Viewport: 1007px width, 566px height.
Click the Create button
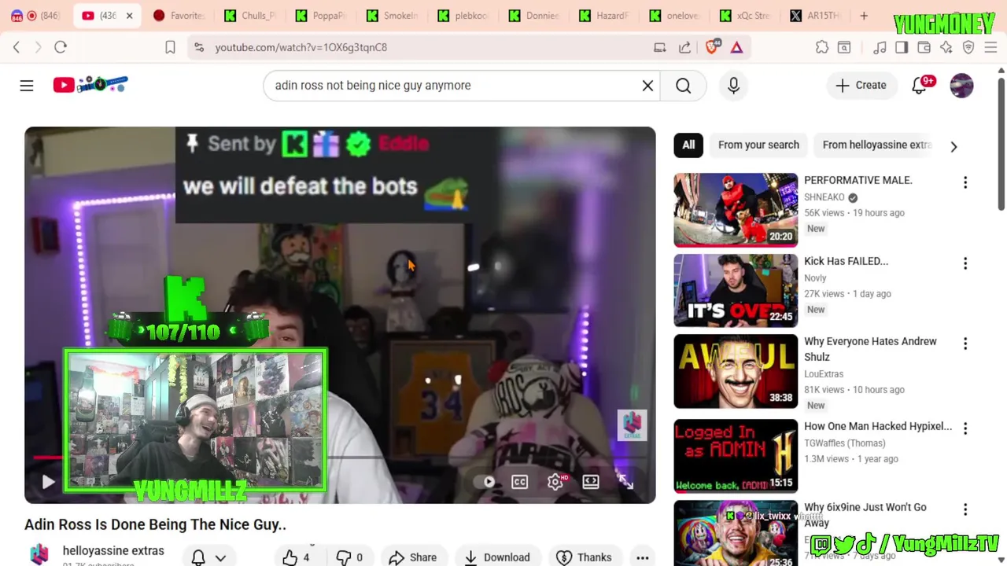click(861, 85)
